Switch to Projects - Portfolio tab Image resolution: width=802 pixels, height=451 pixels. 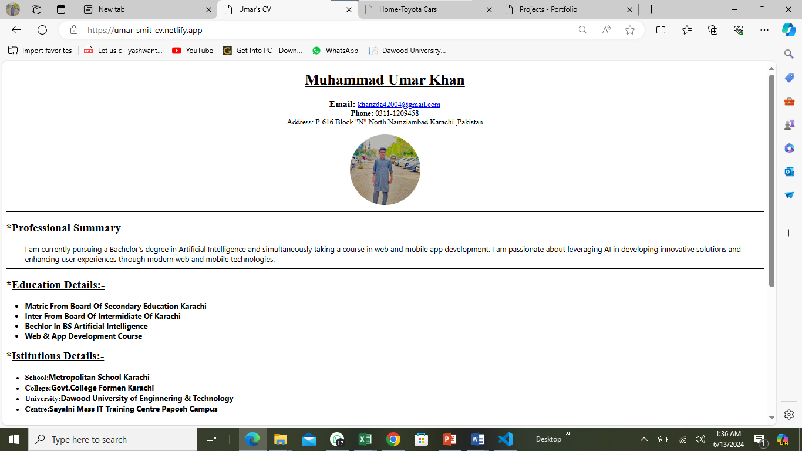pos(568,9)
